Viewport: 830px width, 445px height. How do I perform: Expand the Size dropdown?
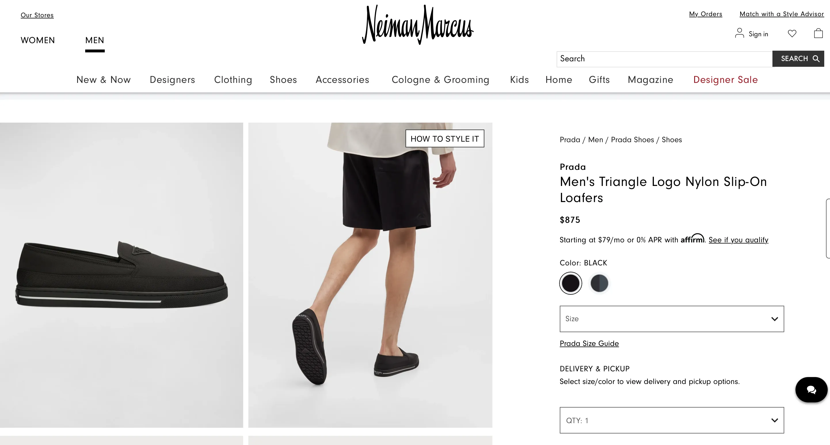[x=671, y=319]
